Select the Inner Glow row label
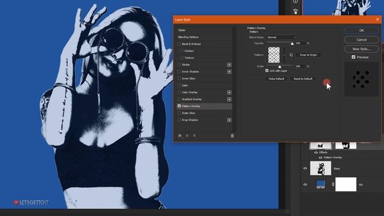The image size is (384, 216). [x=188, y=79]
